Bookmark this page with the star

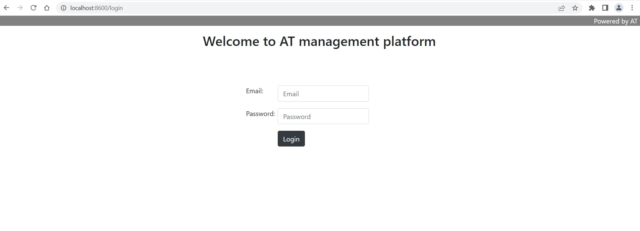(x=575, y=8)
